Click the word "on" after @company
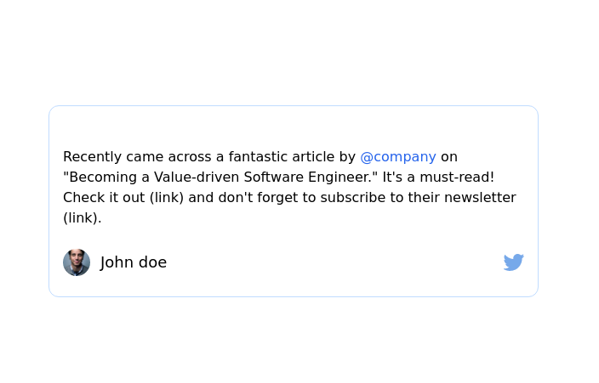 (449, 157)
